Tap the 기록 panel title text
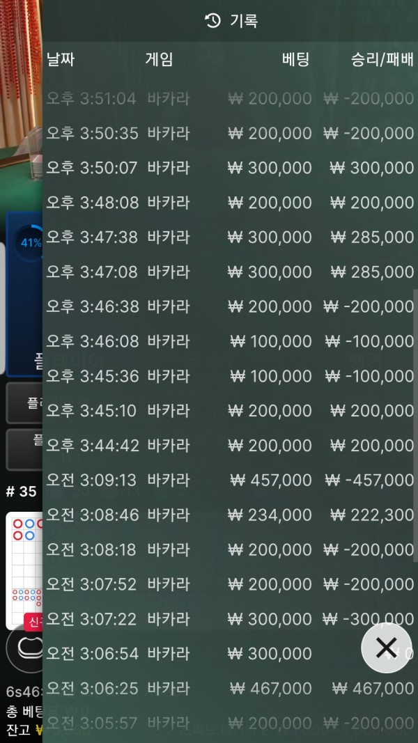 [x=244, y=21]
